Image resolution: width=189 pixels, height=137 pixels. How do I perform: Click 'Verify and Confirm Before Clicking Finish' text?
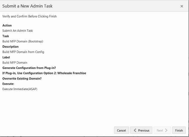29,16
